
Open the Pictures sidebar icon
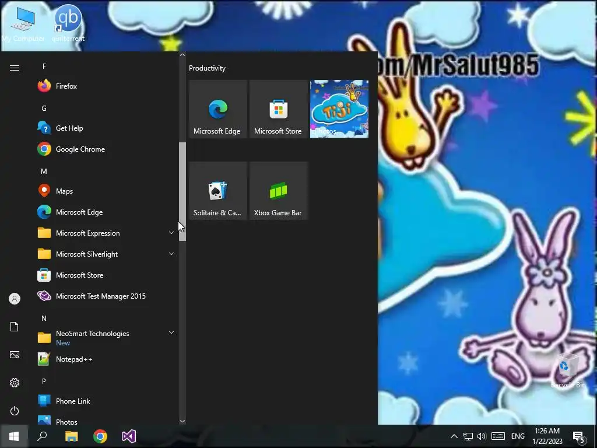tap(15, 355)
